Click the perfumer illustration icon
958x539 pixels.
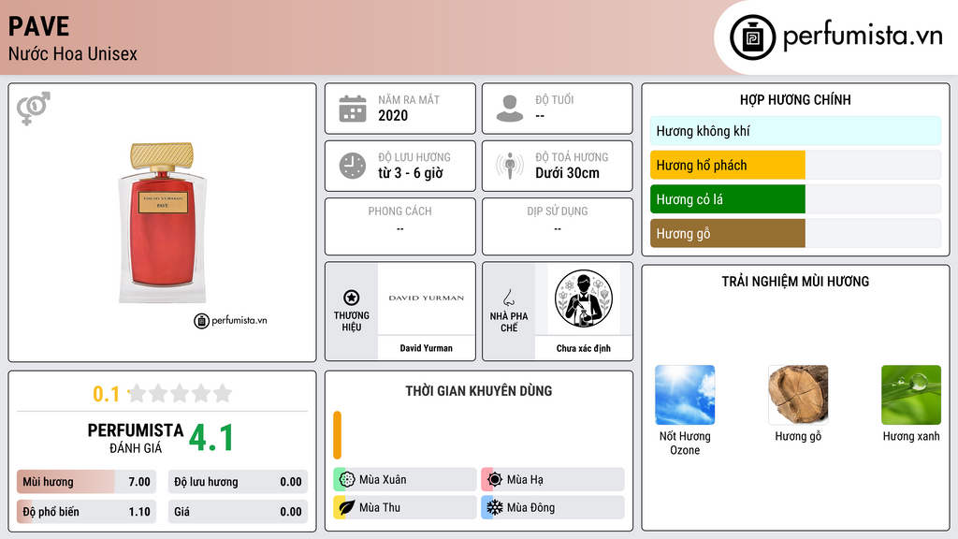[584, 299]
